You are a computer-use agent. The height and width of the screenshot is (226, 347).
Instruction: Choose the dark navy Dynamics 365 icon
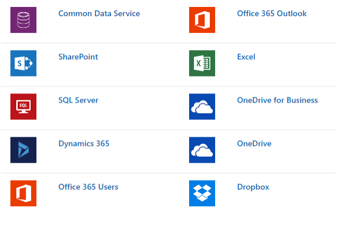(24, 150)
